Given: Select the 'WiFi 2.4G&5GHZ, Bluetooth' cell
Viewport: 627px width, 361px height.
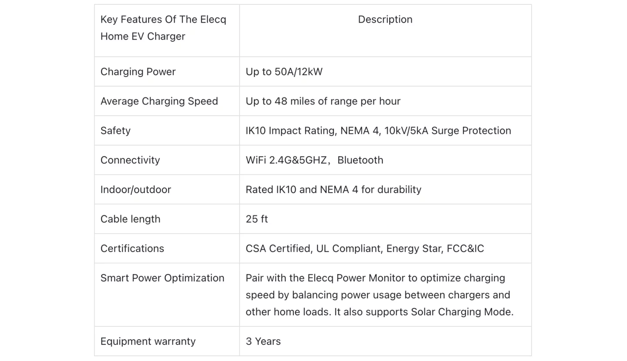Looking at the screenshot, I should point(314,160).
